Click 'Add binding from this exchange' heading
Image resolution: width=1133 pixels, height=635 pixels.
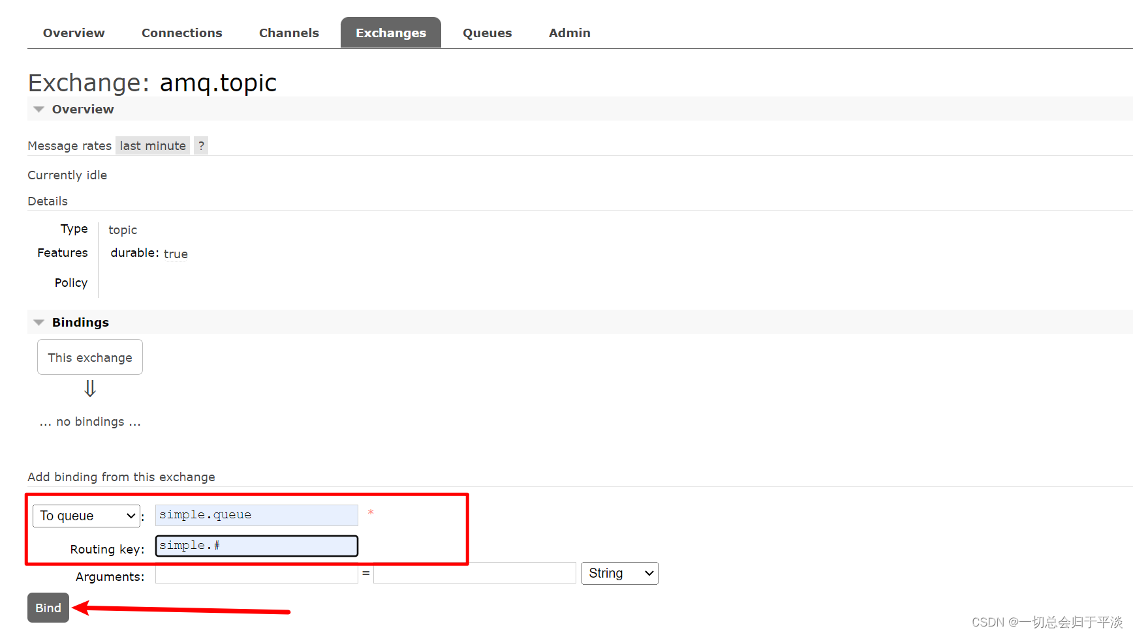(121, 477)
